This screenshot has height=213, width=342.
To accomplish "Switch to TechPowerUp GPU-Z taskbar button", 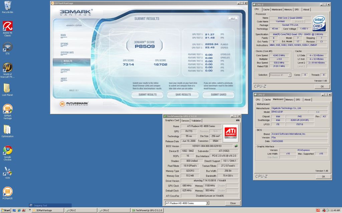I will point(147,210).
